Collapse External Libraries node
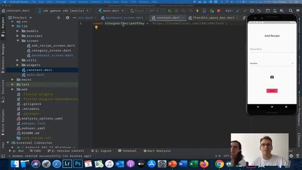The image size is (302, 170). tap(8, 143)
